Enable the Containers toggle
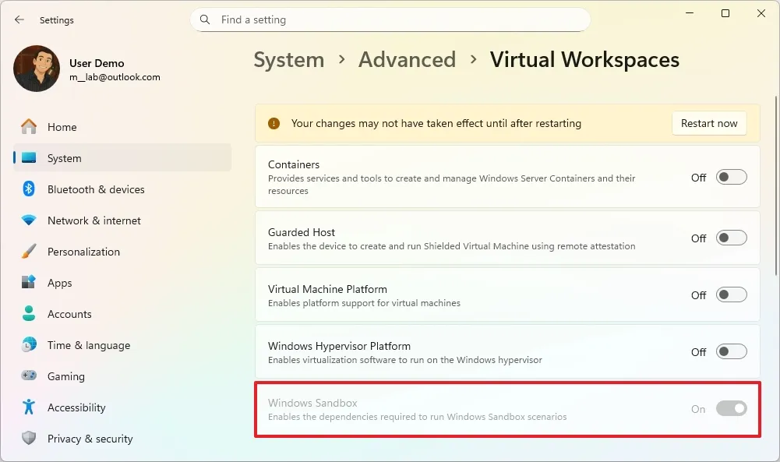Screen dimensions: 780x462 730,177
